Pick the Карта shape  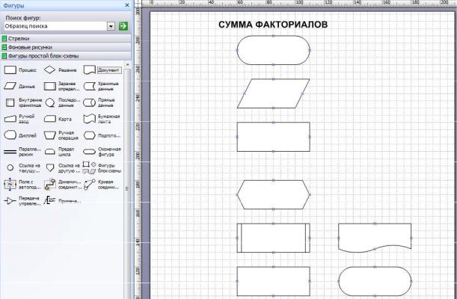[58, 119]
